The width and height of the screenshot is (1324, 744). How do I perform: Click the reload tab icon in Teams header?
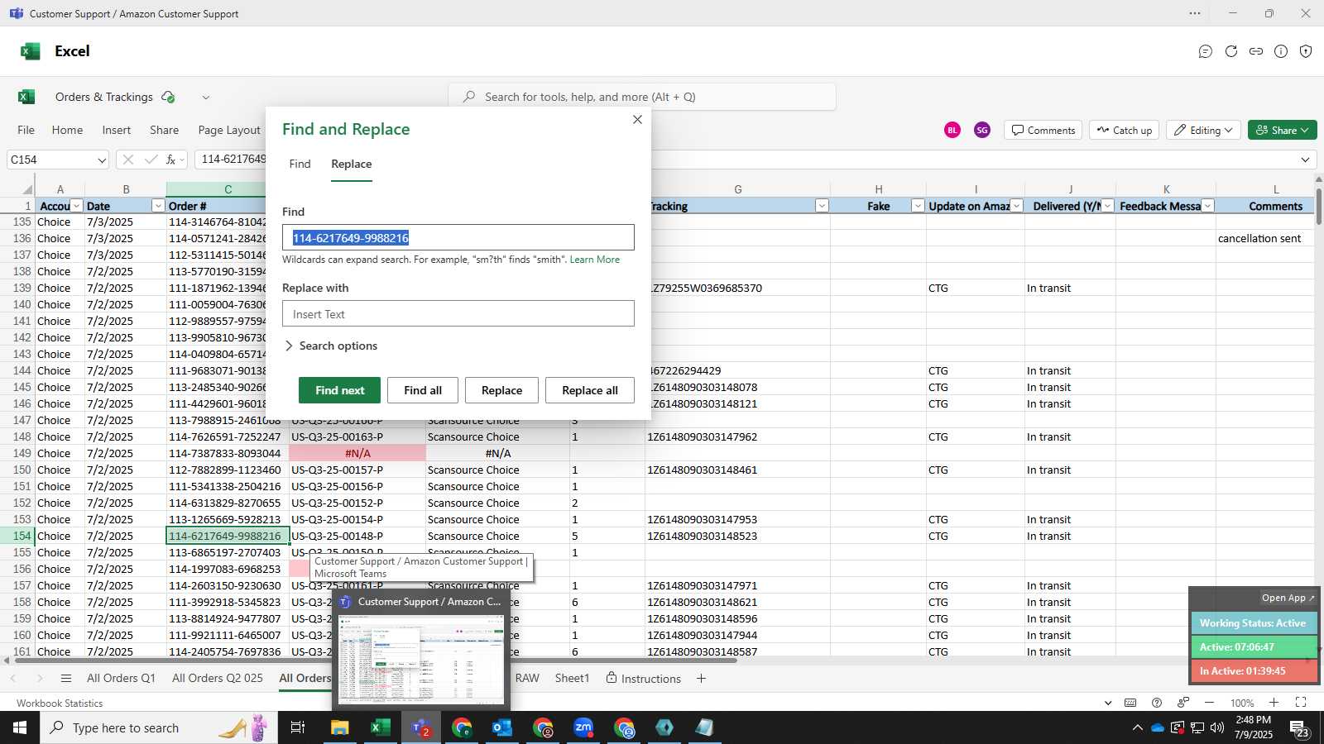[x=1231, y=51]
